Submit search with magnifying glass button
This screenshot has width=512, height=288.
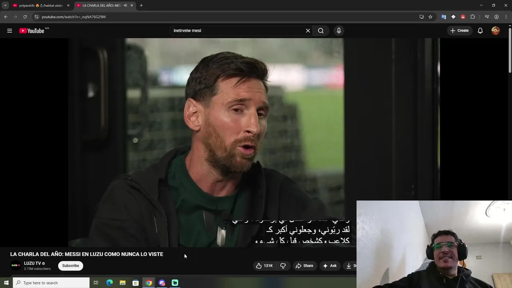click(x=321, y=30)
